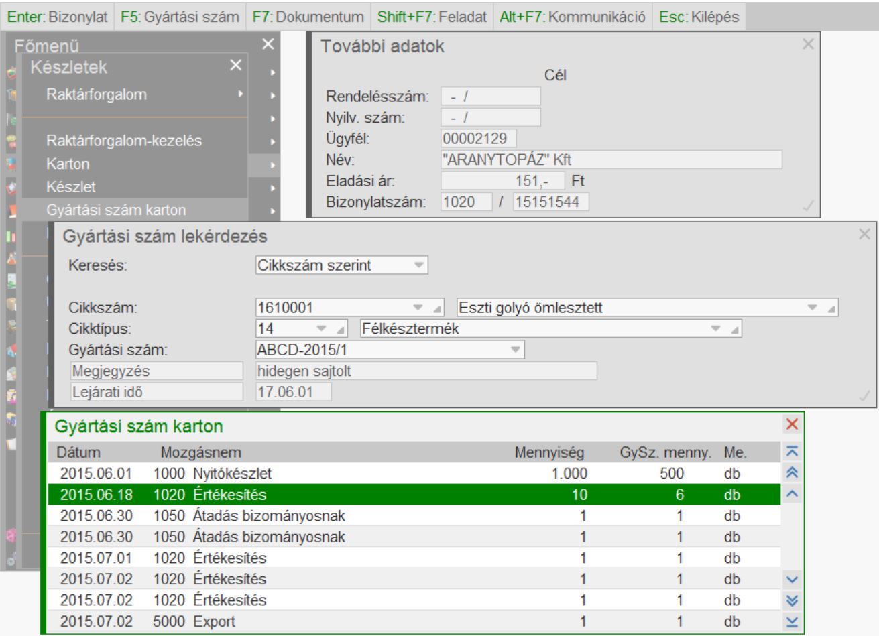Select the 2015.07.01 Értékesítés row
The image size is (879, 636).
(415, 558)
